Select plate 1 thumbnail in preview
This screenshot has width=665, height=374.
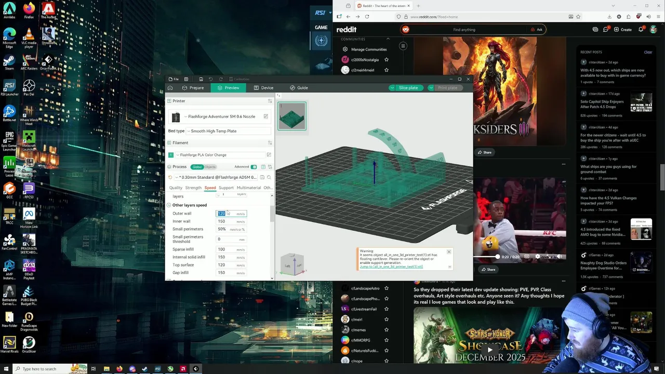292,116
